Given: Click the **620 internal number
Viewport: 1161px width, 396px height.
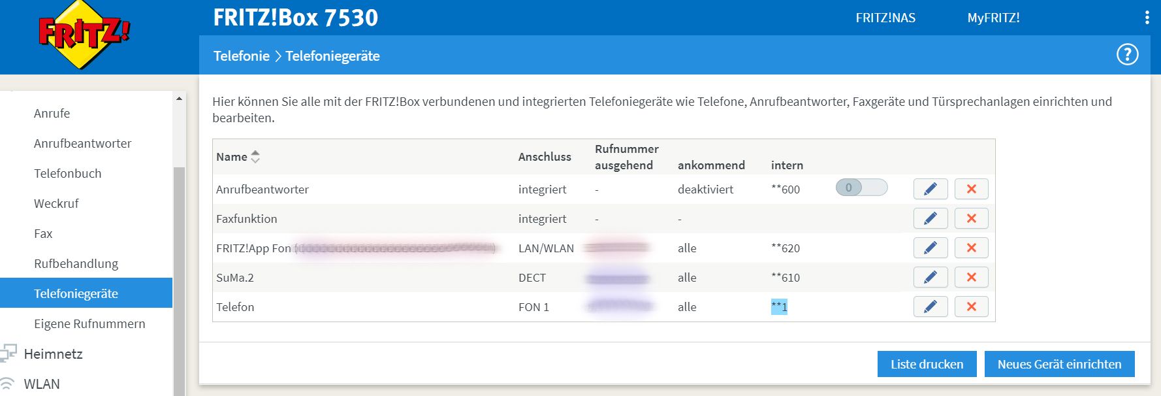Looking at the screenshot, I should (786, 248).
